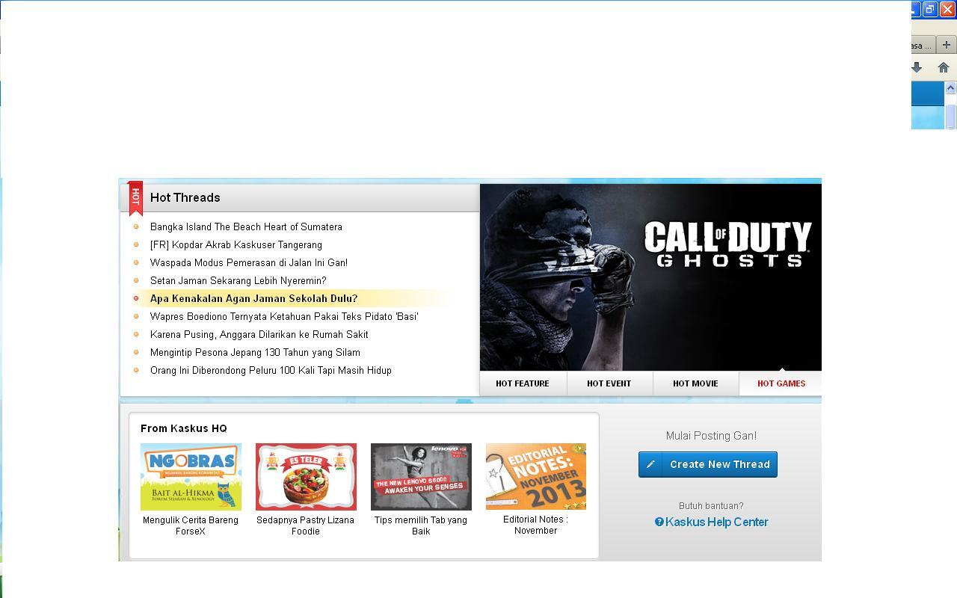Click "Editorial Notes : November" caption
This screenshot has width=957, height=598.
535,525
